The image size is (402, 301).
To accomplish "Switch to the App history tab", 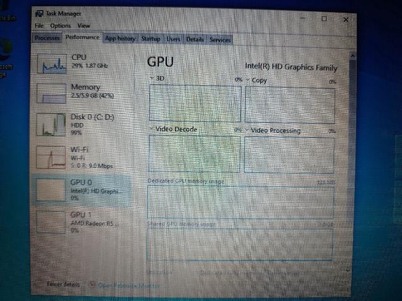I will pyautogui.click(x=120, y=39).
